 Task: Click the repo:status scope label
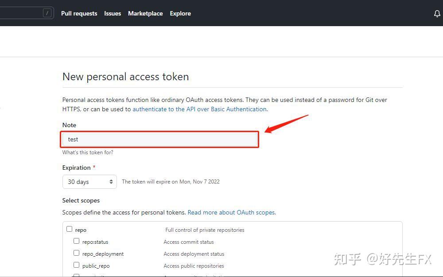pyautogui.click(x=95, y=242)
